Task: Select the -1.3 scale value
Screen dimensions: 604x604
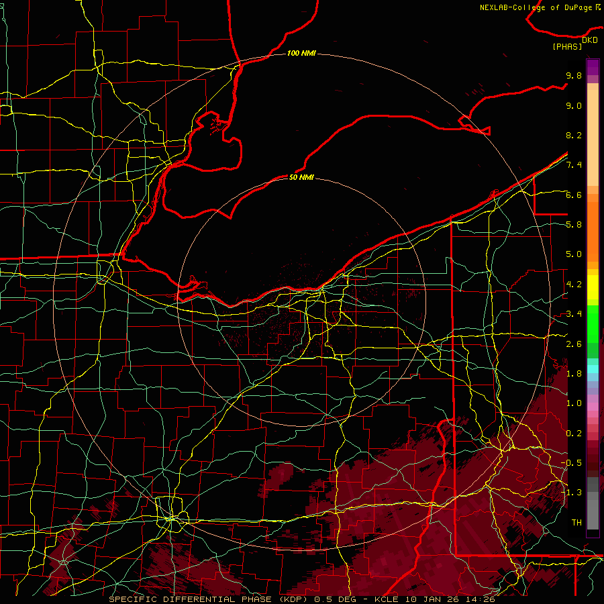Action: 572,493
